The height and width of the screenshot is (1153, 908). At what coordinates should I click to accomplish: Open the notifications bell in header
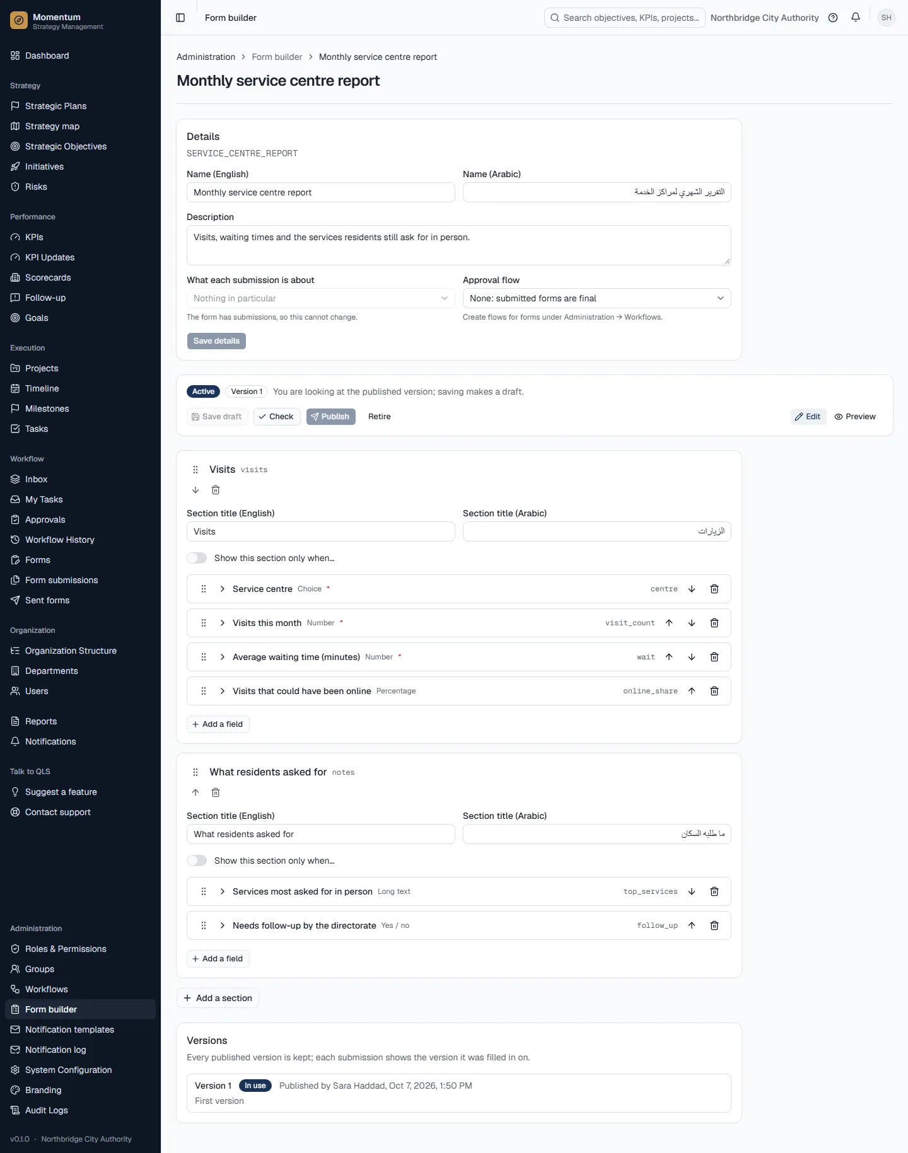(x=856, y=18)
